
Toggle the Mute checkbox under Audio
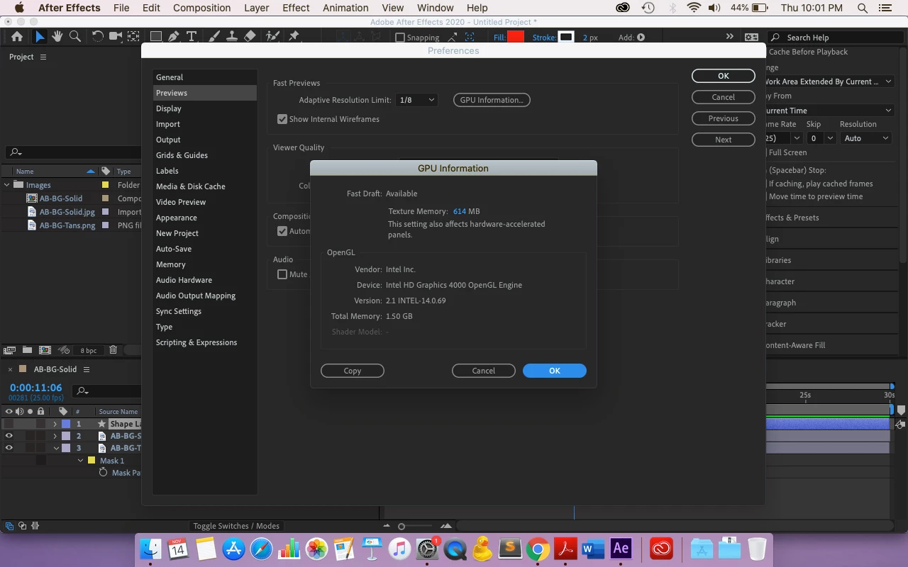[282, 274]
